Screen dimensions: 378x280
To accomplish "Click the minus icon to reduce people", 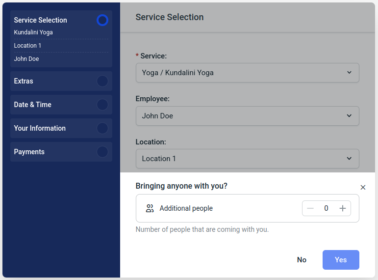I will (310, 208).
